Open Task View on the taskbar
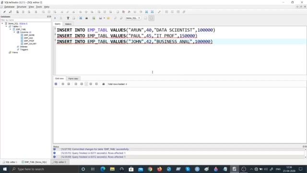This screenshot has width=307, height=173. pos(93,169)
